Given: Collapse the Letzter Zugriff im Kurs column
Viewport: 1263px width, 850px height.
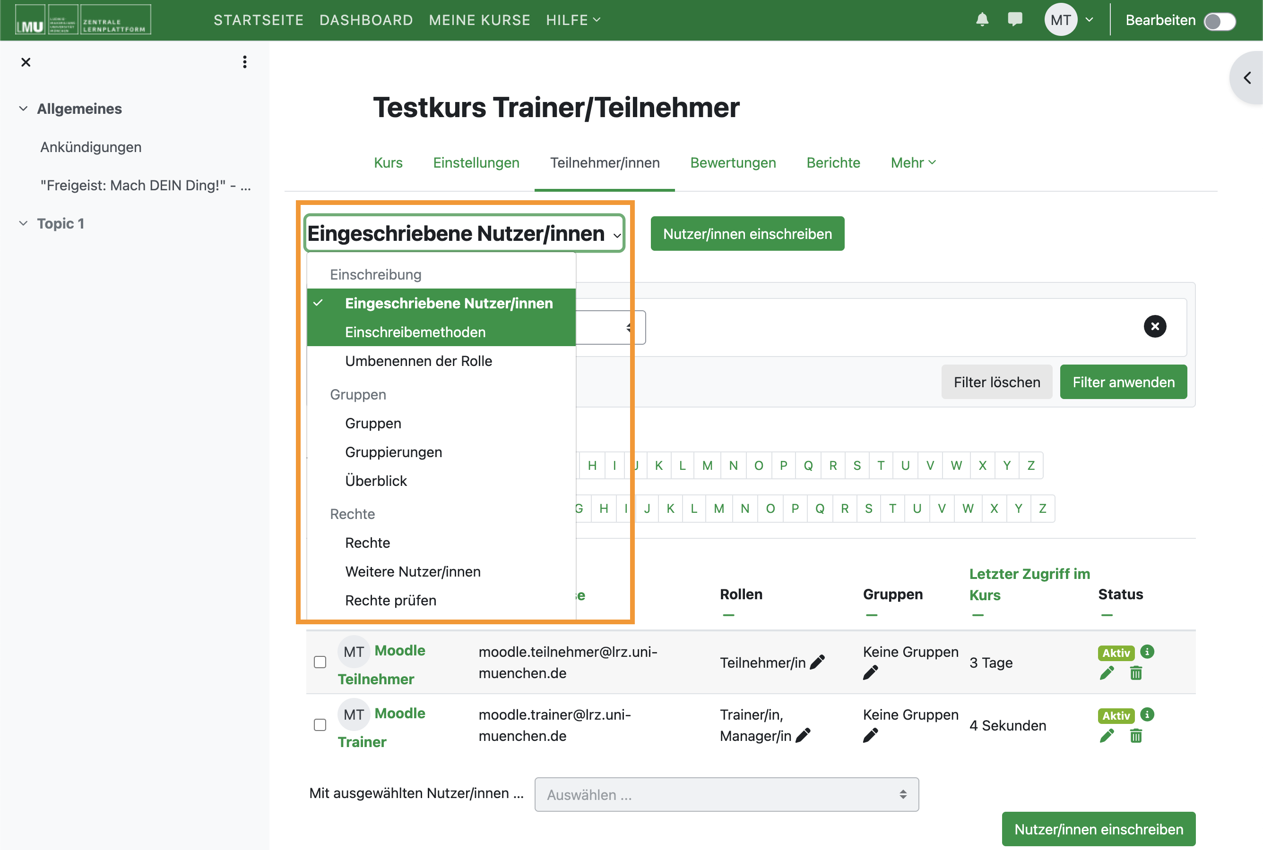Looking at the screenshot, I should (978, 615).
